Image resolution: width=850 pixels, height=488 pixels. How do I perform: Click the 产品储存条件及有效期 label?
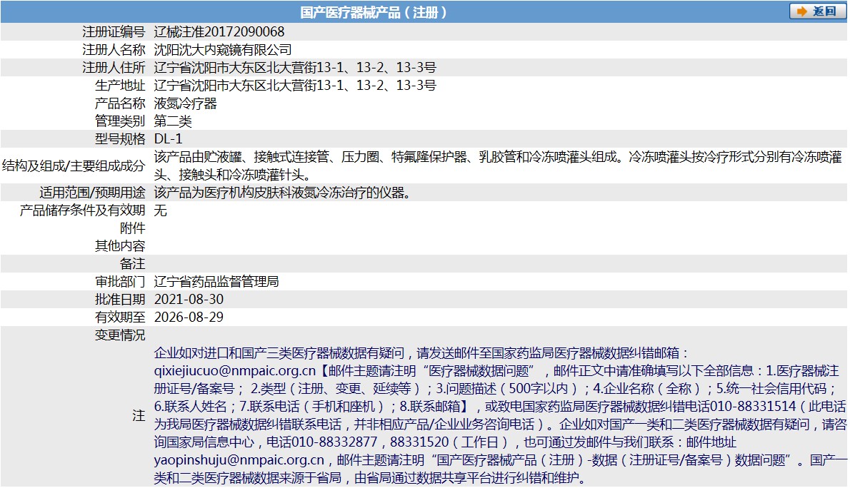click(82, 210)
